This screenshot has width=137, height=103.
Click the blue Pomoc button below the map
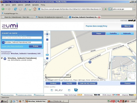point(128,83)
